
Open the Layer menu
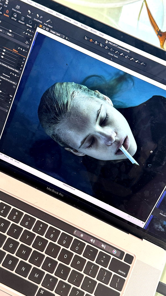[x=51, y=11]
